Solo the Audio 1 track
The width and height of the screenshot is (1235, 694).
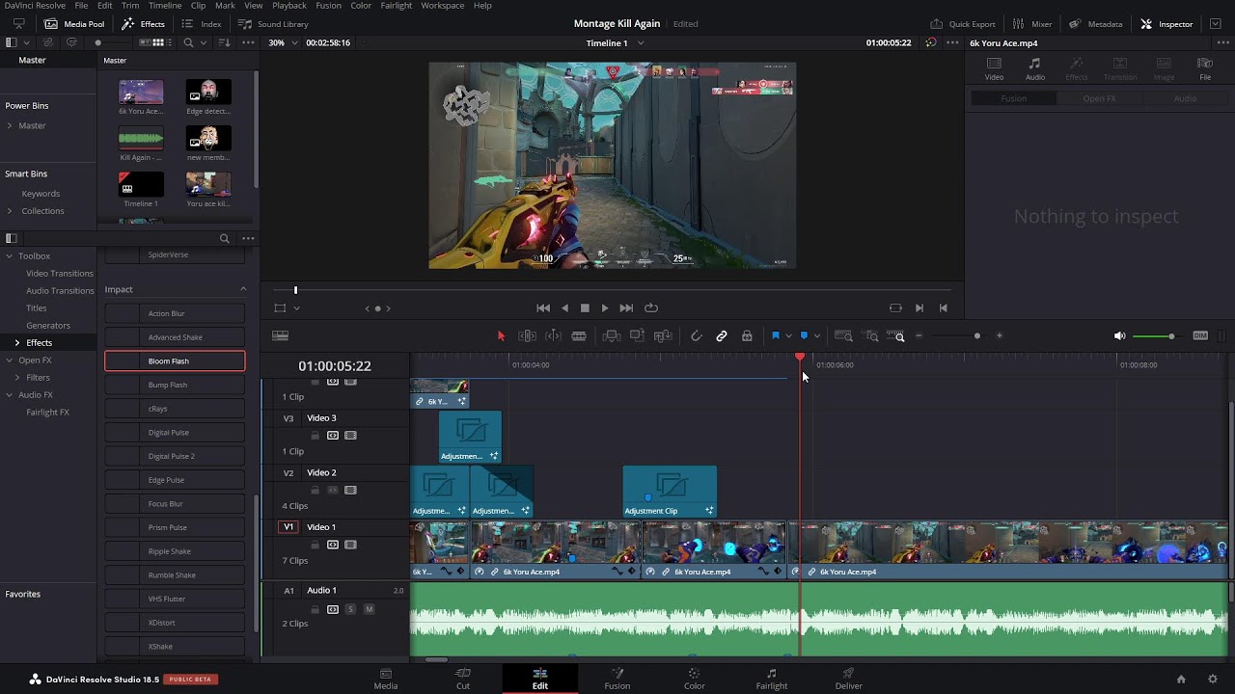point(350,609)
